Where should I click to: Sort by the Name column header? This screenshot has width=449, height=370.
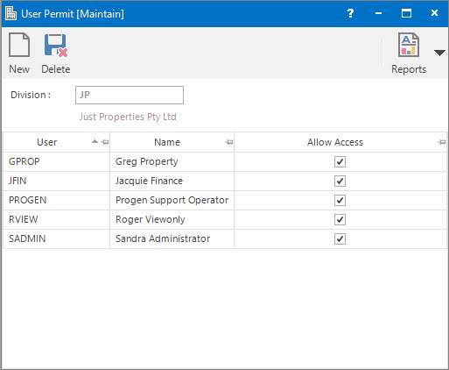pyautogui.click(x=167, y=142)
